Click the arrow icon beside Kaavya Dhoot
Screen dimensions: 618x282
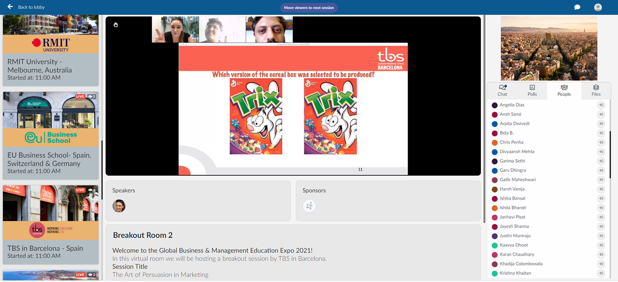click(x=601, y=245)
